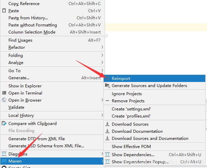207x168 pixels.
Task: Choose Generate... from the menu
Action: click(52, 78)
